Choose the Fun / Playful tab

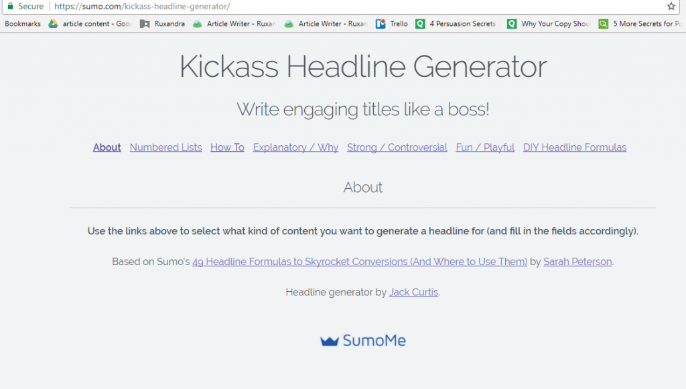pyautogui.click(x=485, y=147)
